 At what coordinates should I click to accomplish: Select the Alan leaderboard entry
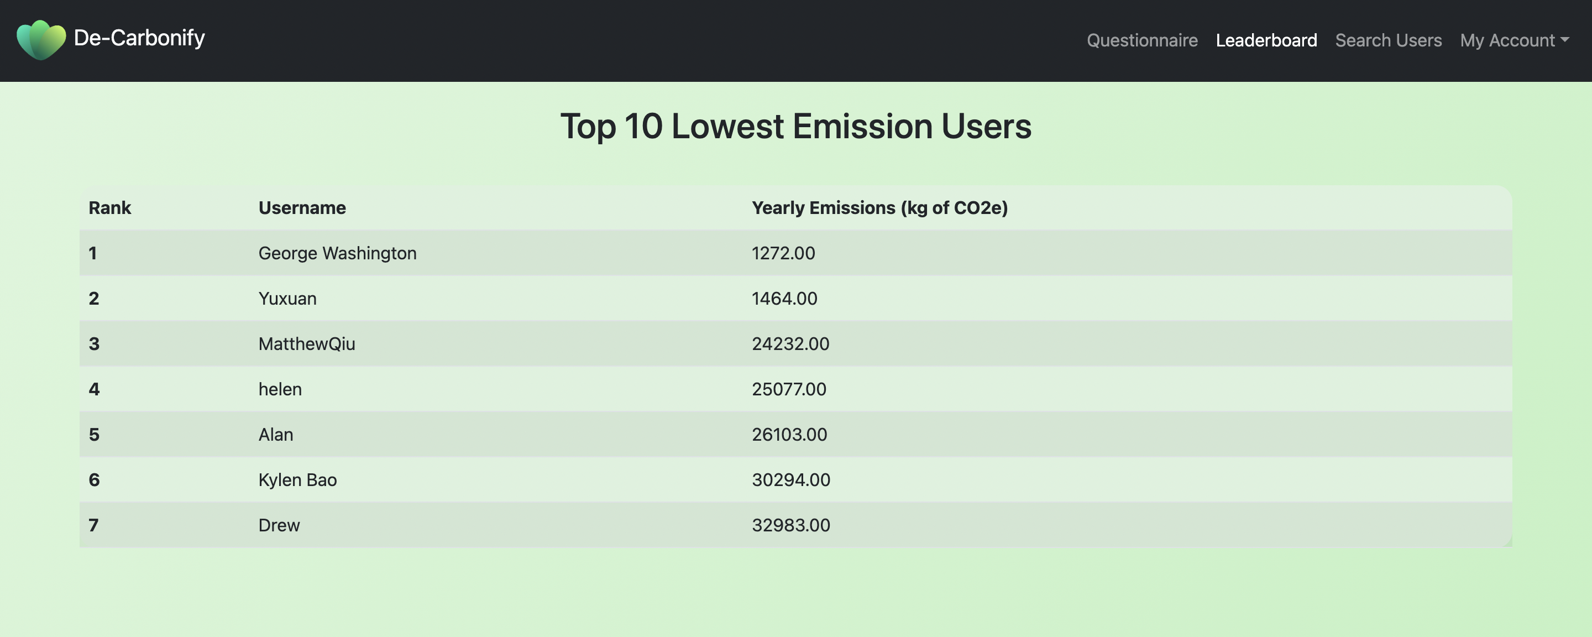point(276,434)
